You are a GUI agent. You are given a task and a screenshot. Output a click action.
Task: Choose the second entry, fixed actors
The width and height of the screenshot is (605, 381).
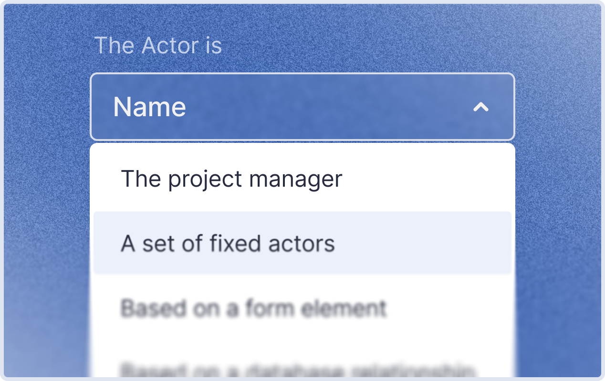click(x=302, y=243)
